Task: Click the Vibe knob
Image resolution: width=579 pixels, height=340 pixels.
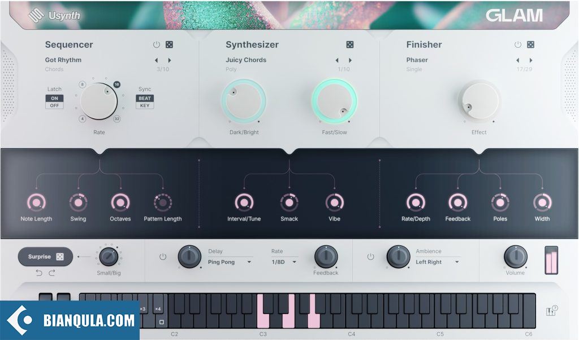Action: point(335,202)
